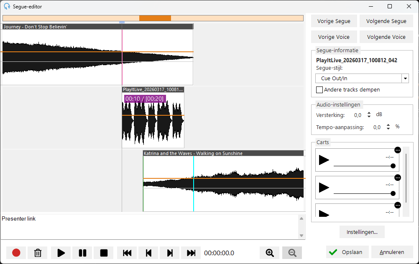Screen dimensions: 419x264
Task: Click the Versterking value field
Action: [358, 115]
